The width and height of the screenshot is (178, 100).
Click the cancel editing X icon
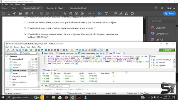[x=64, y=50]
